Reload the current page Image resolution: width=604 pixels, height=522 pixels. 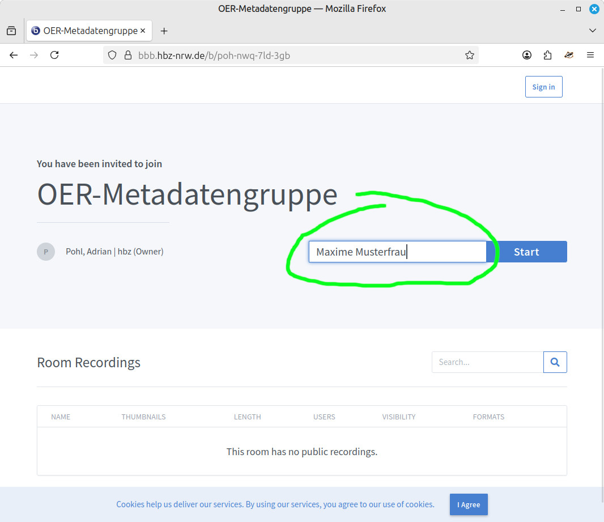pyautogui.click(x=54, y=55)
